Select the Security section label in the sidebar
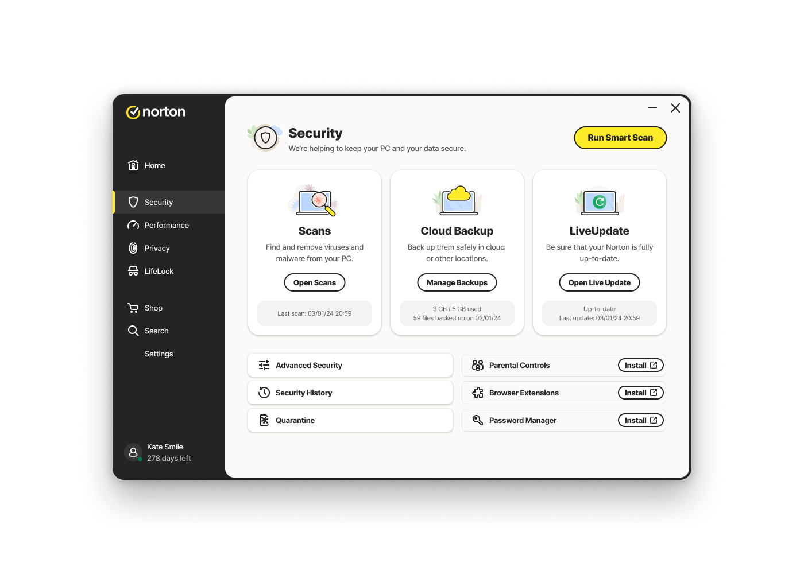This screenshot has width=804, height=574. 159,202
